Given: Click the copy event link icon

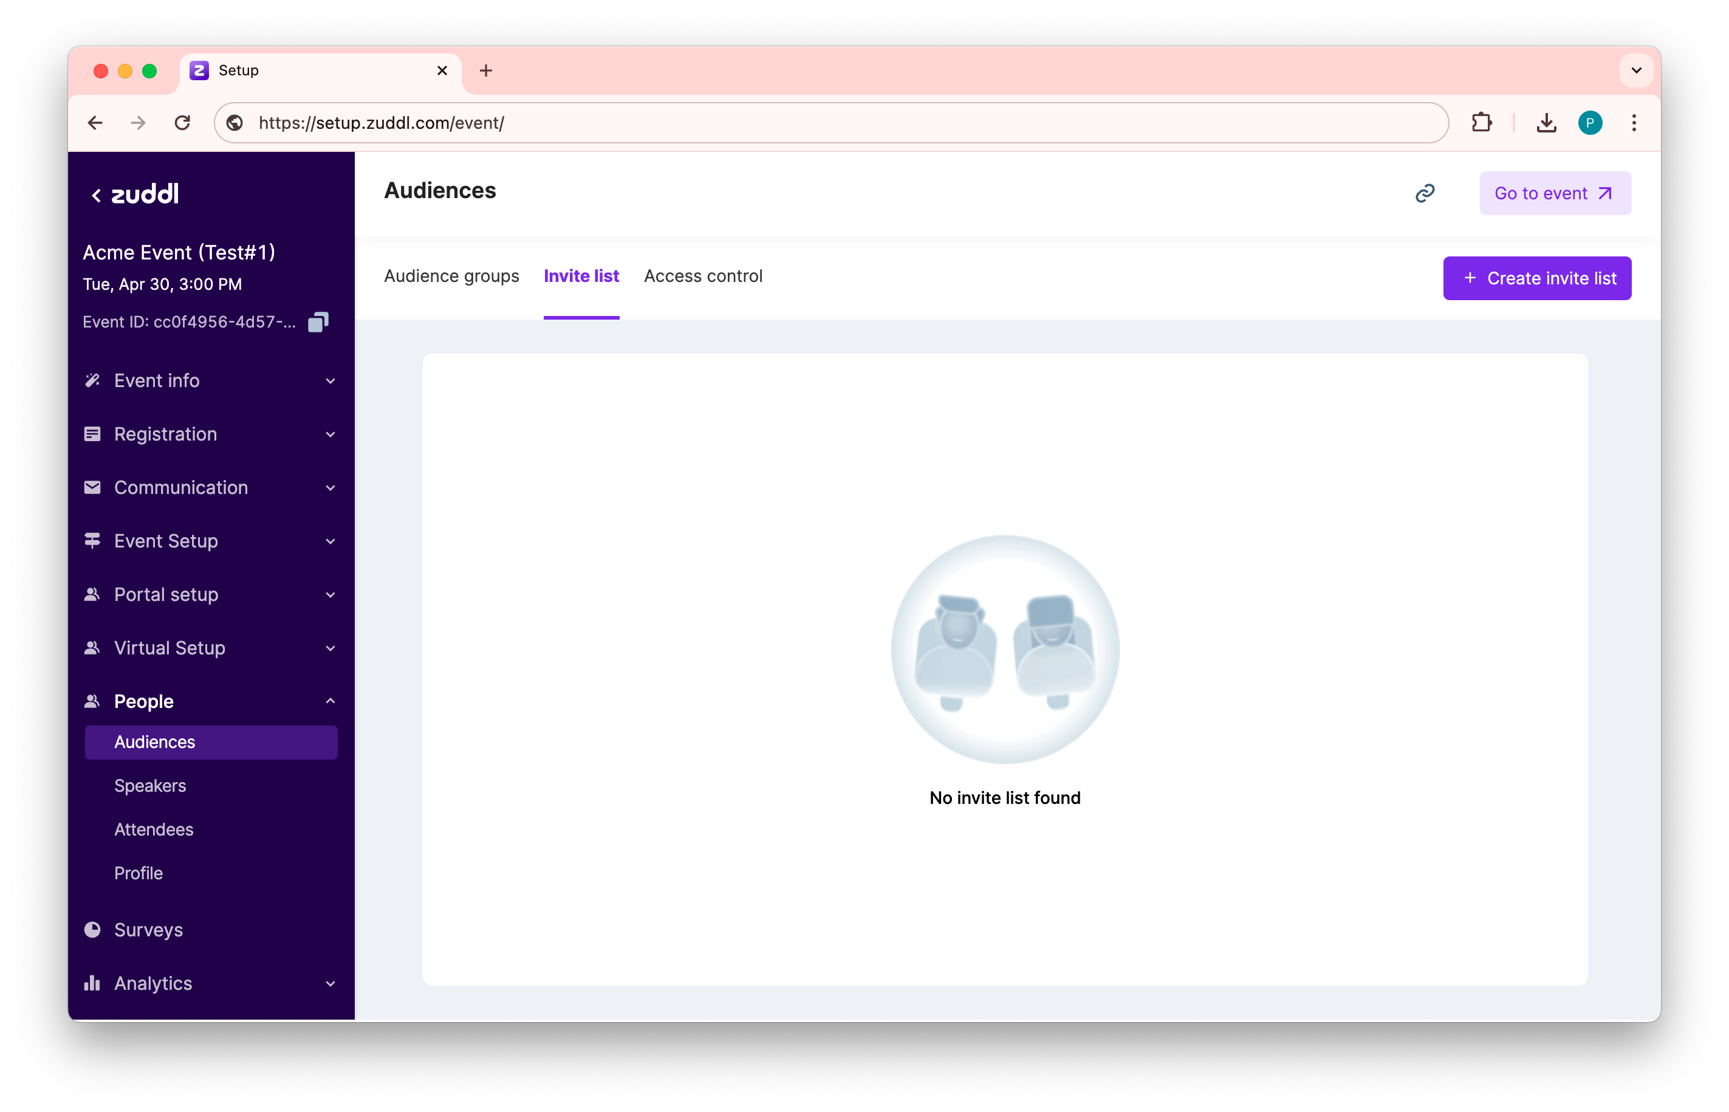Looking at the screenshot, I should click(x=1425, y=193).
